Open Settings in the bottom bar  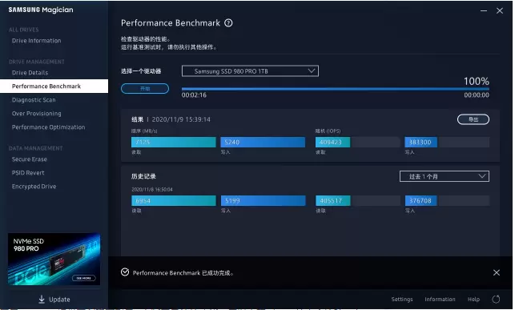(402, 299)
